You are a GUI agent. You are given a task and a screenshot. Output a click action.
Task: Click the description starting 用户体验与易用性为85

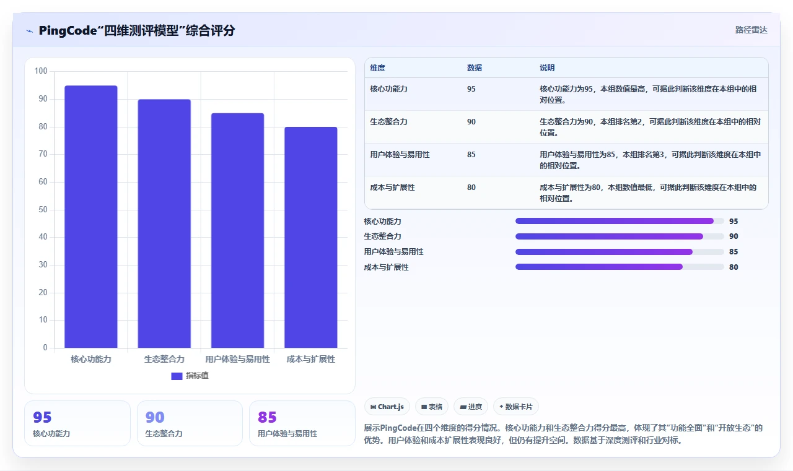tap(650, 160)
